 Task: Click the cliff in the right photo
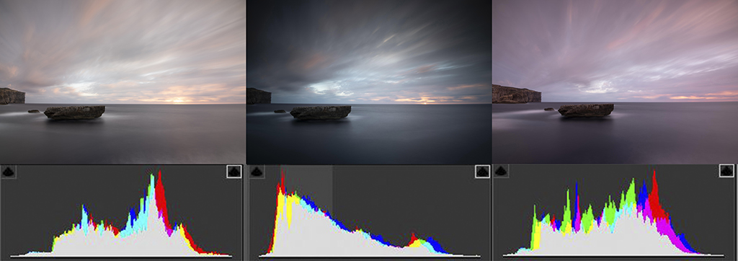(x=516, y=93)
